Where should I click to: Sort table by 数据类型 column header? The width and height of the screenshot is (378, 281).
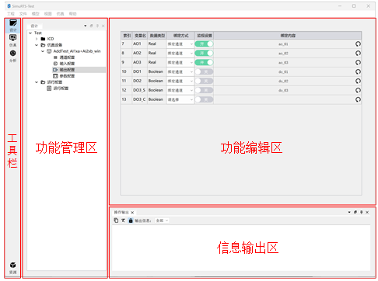point(157,36)
